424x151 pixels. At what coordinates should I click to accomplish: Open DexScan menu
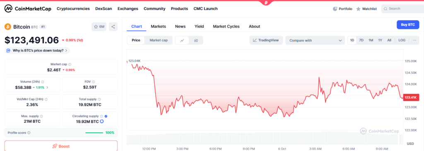click(104, 9)
